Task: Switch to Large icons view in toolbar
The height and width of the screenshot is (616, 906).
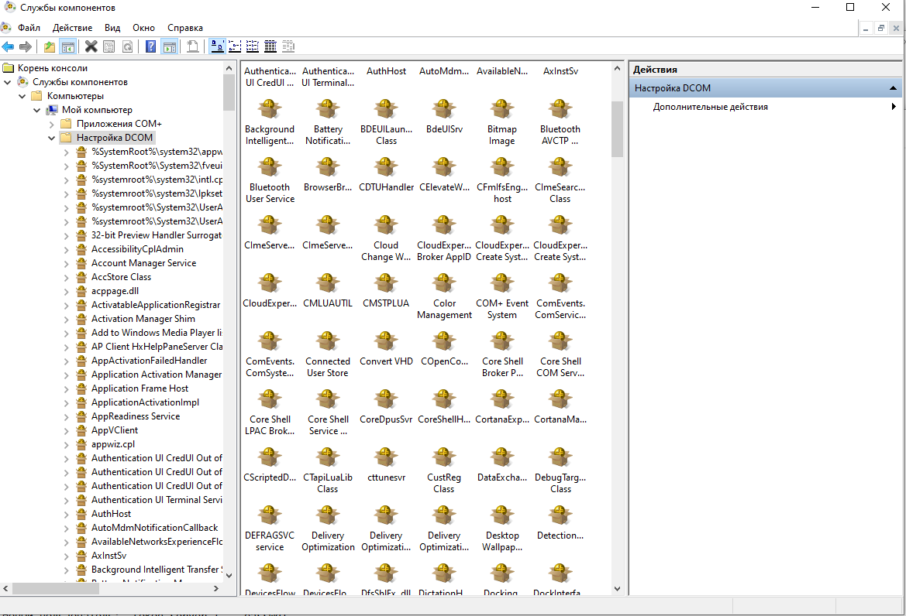Action: (x=217, y=47)
